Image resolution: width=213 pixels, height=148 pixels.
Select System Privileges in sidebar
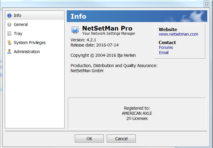(x=35, y=43)
